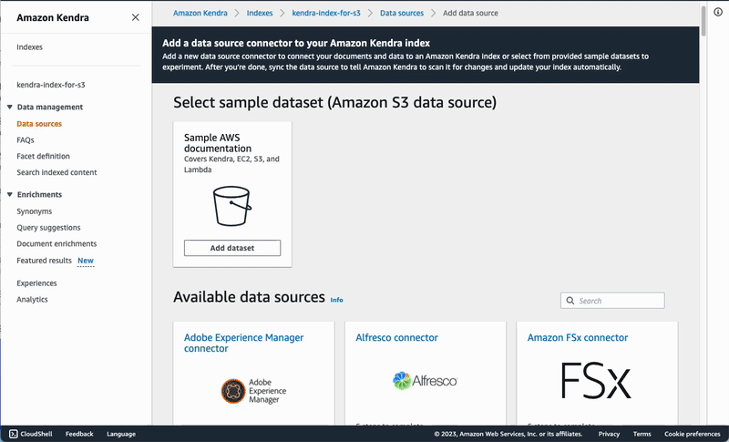
Task: Click 'Select sample dataset' heading text
Action: coord(334,102)
